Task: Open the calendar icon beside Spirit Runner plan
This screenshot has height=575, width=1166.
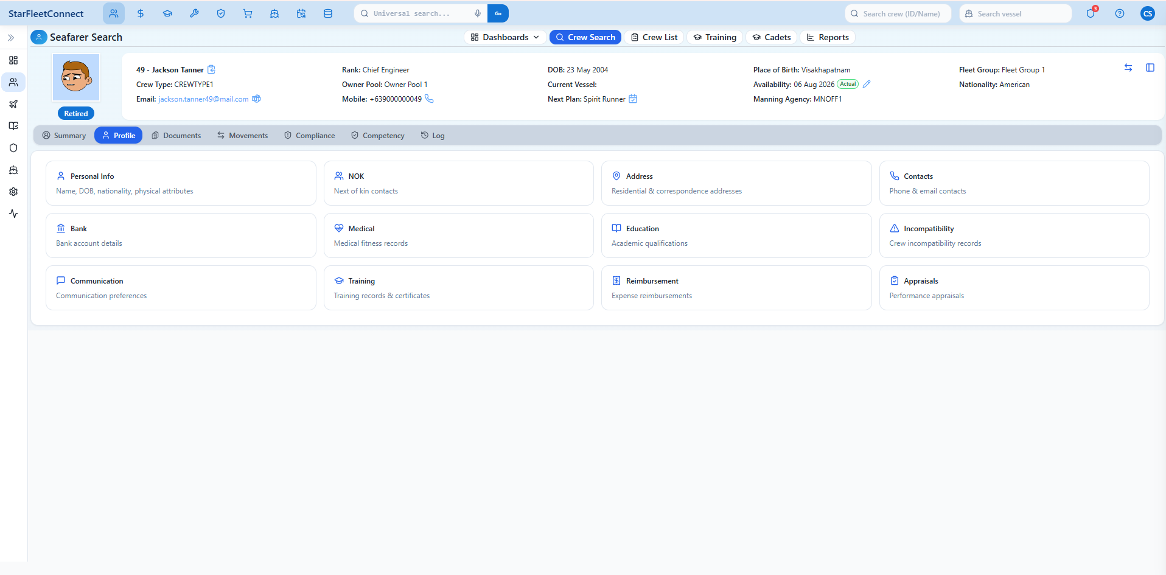Action: [x=633, y=99]
